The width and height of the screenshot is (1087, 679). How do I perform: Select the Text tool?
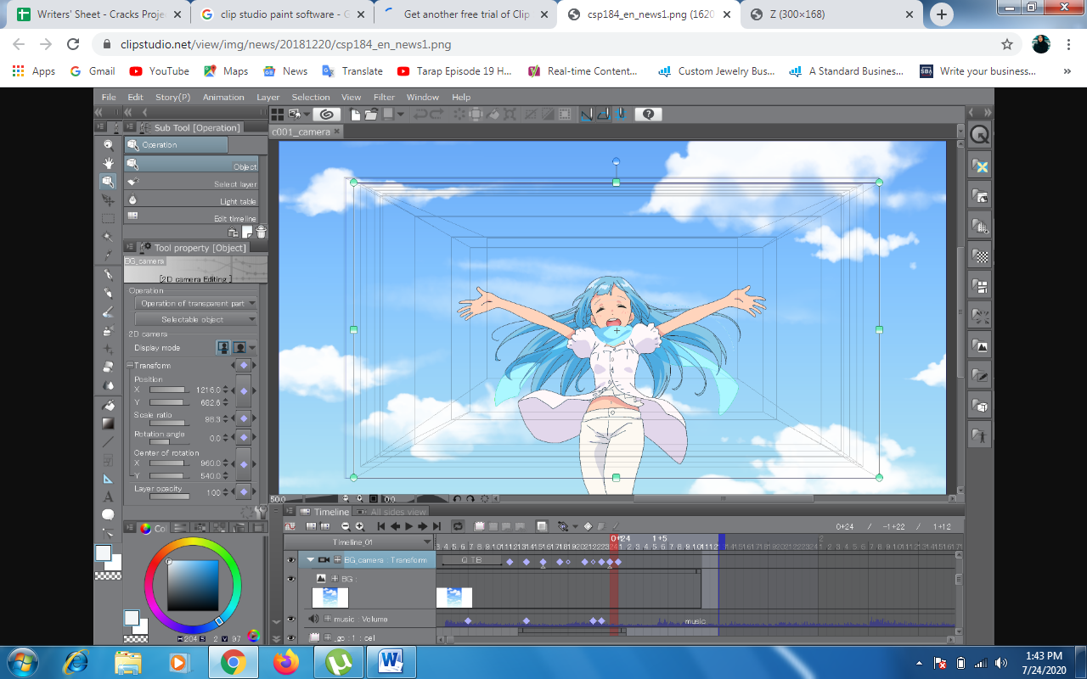pyautogui.click(x=108, y=497)
